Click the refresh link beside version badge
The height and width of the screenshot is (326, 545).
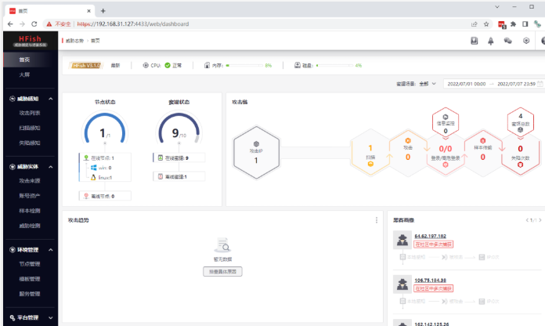pos(115,65)
